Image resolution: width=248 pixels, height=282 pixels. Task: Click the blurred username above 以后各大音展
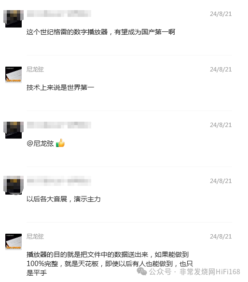coord(59,181)
